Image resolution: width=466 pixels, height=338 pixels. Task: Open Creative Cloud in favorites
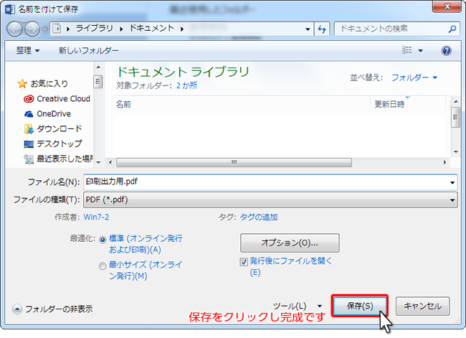pos(57,99)
